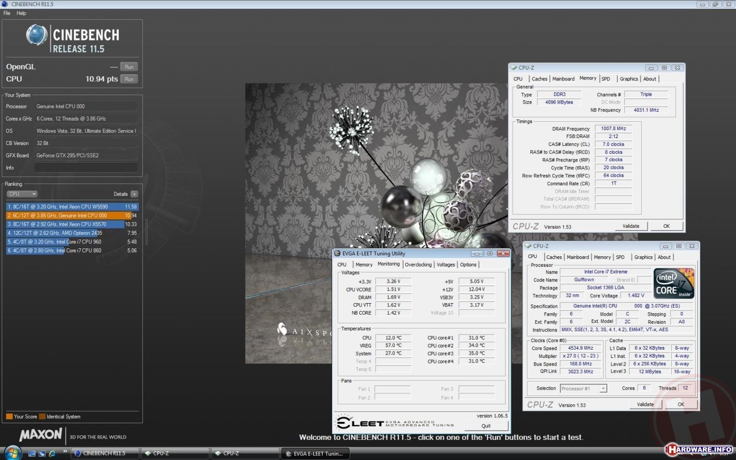Click the Cinebench globe logo icon
The height and width of the screenshot is (460, 736).
37,35
